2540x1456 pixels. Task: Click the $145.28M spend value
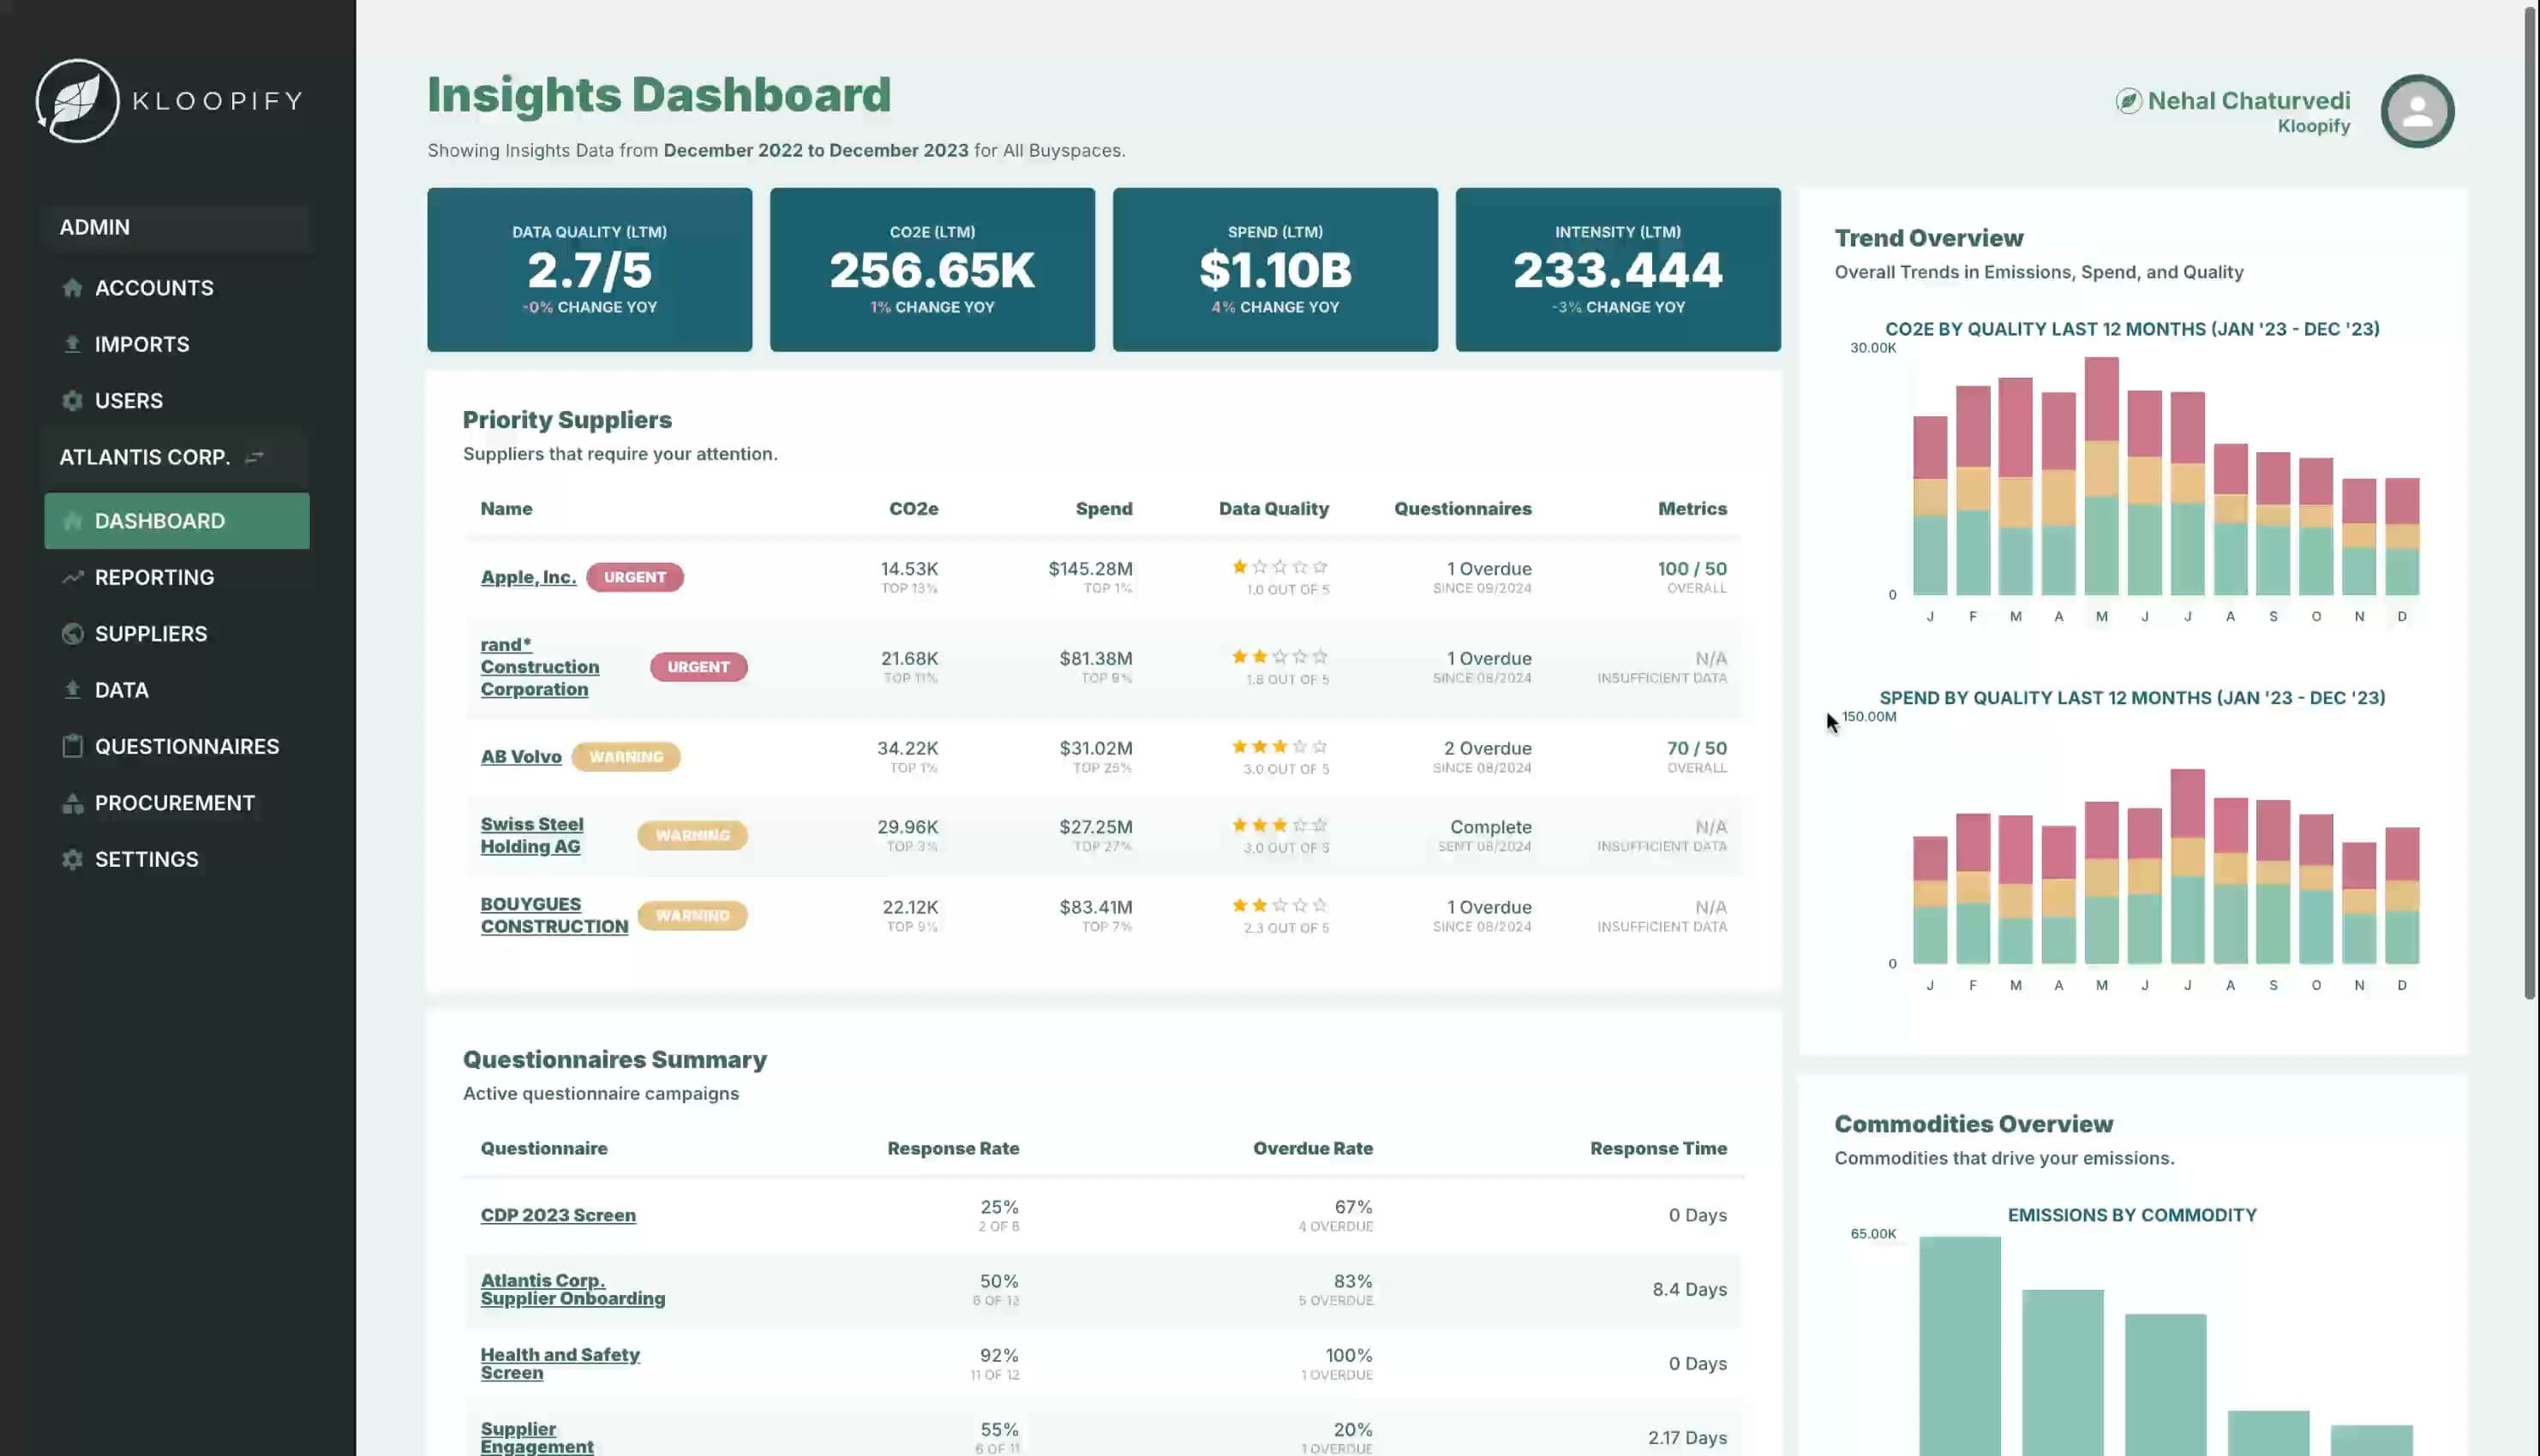1090,568
